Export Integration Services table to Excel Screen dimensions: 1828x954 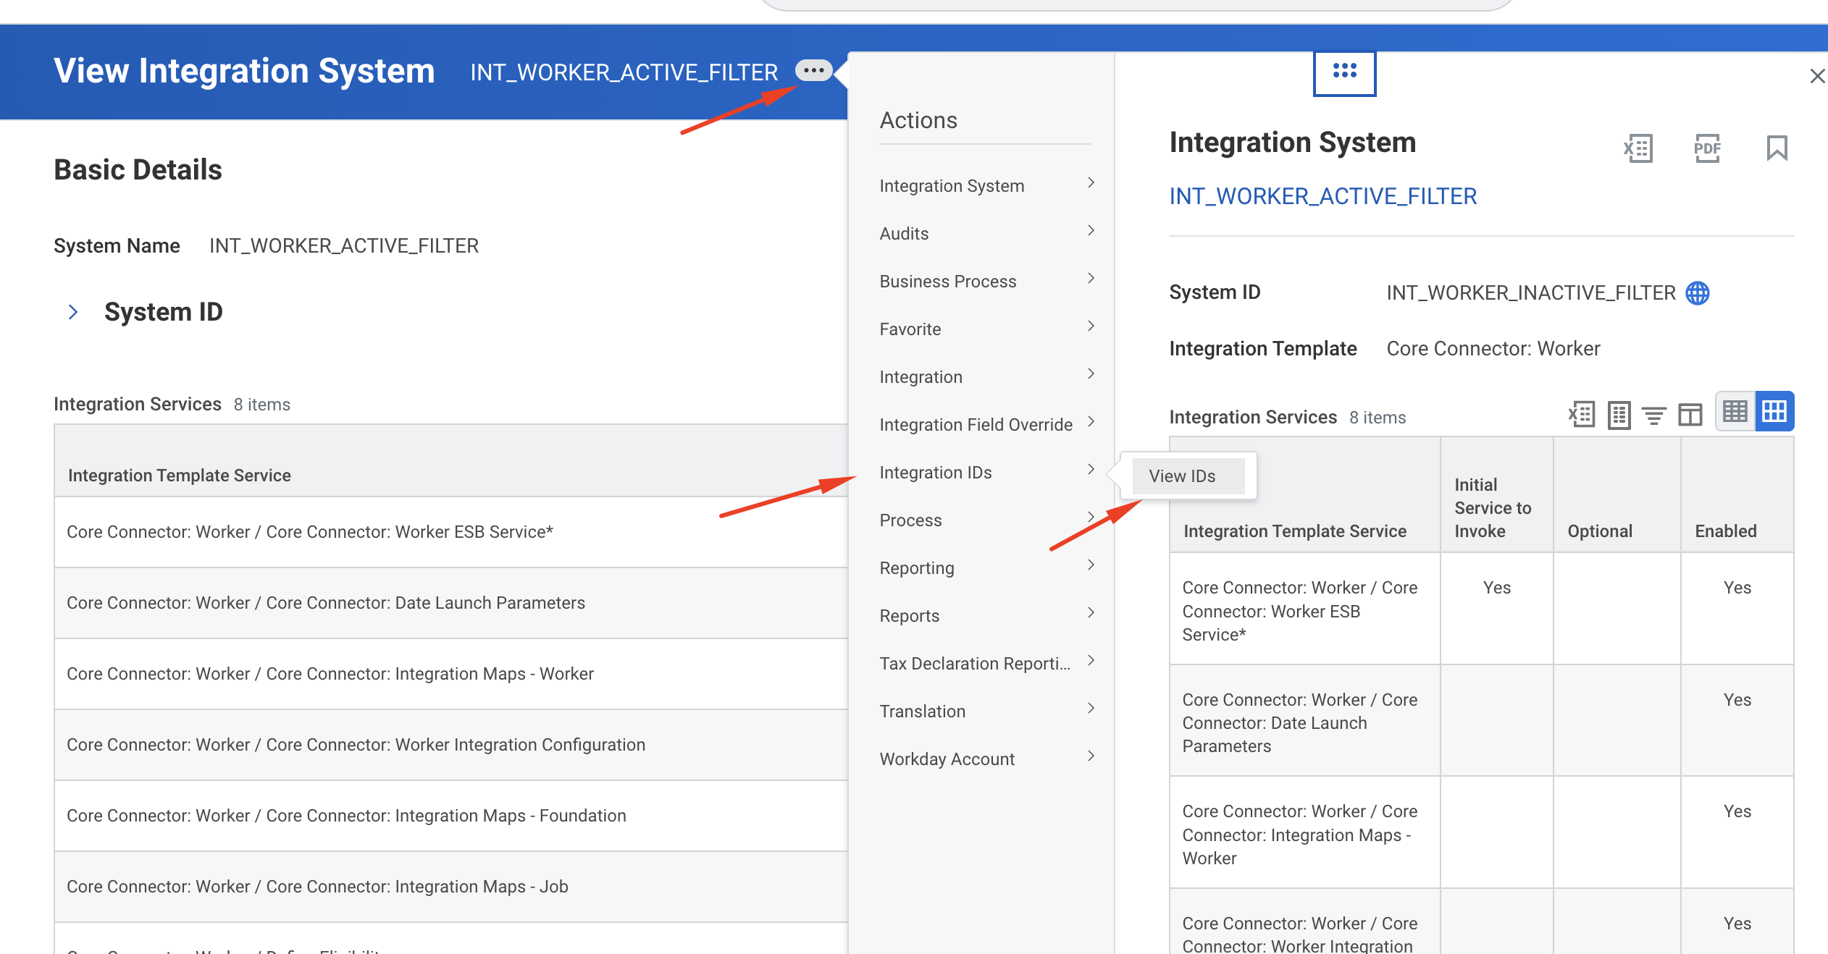click(x=1582, y=415)
